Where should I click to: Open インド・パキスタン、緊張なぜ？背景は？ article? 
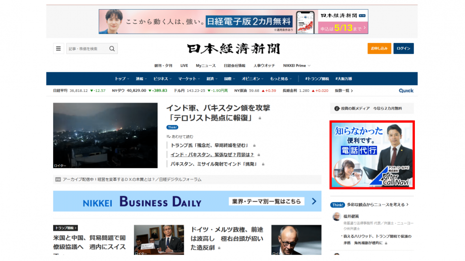click(212, 154)
